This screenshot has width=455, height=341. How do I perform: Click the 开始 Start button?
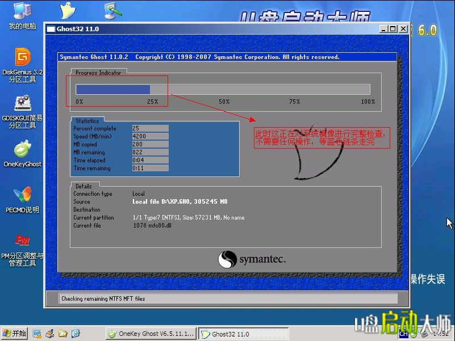click(x=15, y=334)
